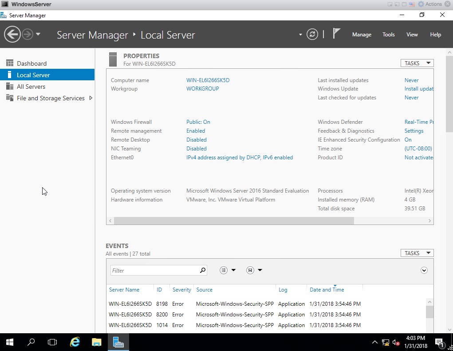Click Last installed updates Never link
The width and height of the screenshot is (453, 351).
tap(411, 80)
